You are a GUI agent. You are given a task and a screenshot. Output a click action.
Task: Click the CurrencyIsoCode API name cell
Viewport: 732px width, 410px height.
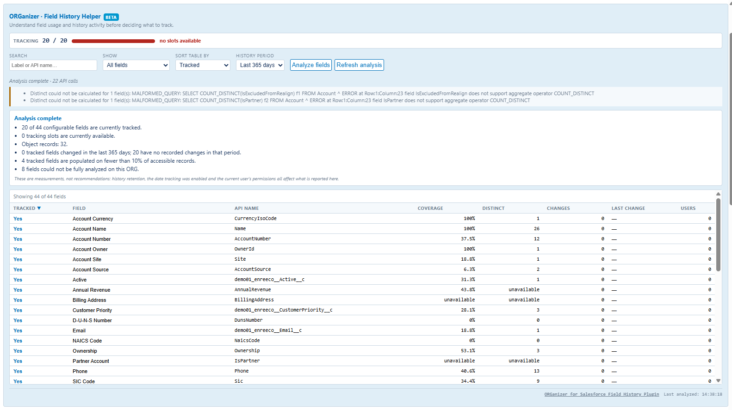pyautogui.click(x=255, y=219)
